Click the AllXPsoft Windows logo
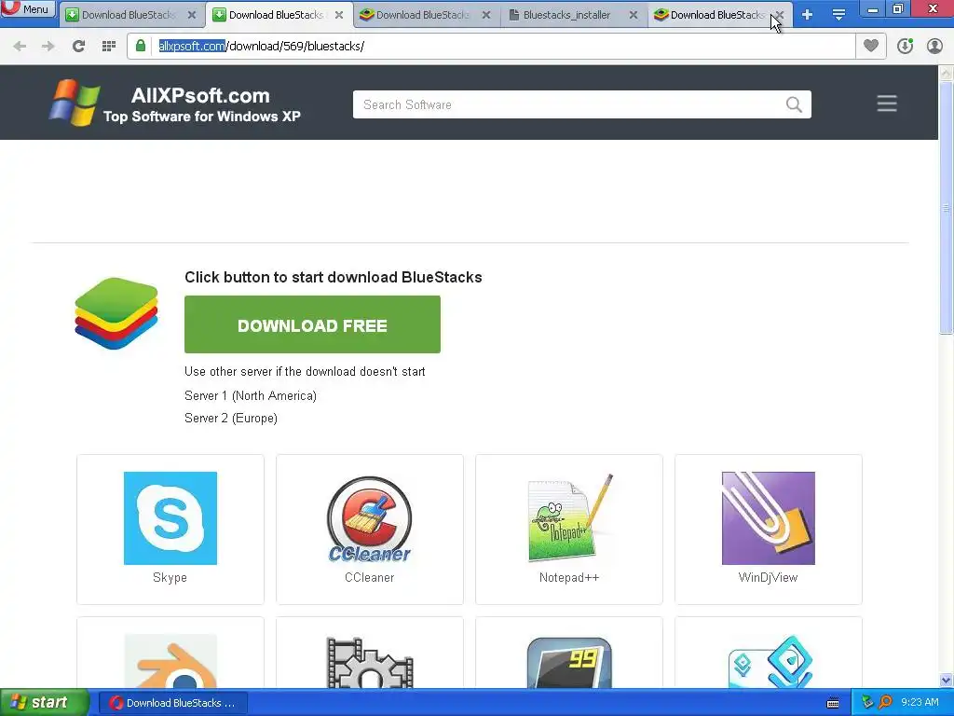Viewport: 954px width, 716px height. [x=75, y=103]
